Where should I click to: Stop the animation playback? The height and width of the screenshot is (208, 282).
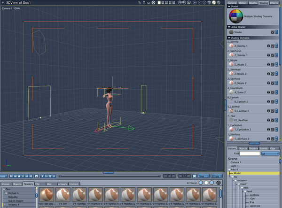tap(19, 176)
